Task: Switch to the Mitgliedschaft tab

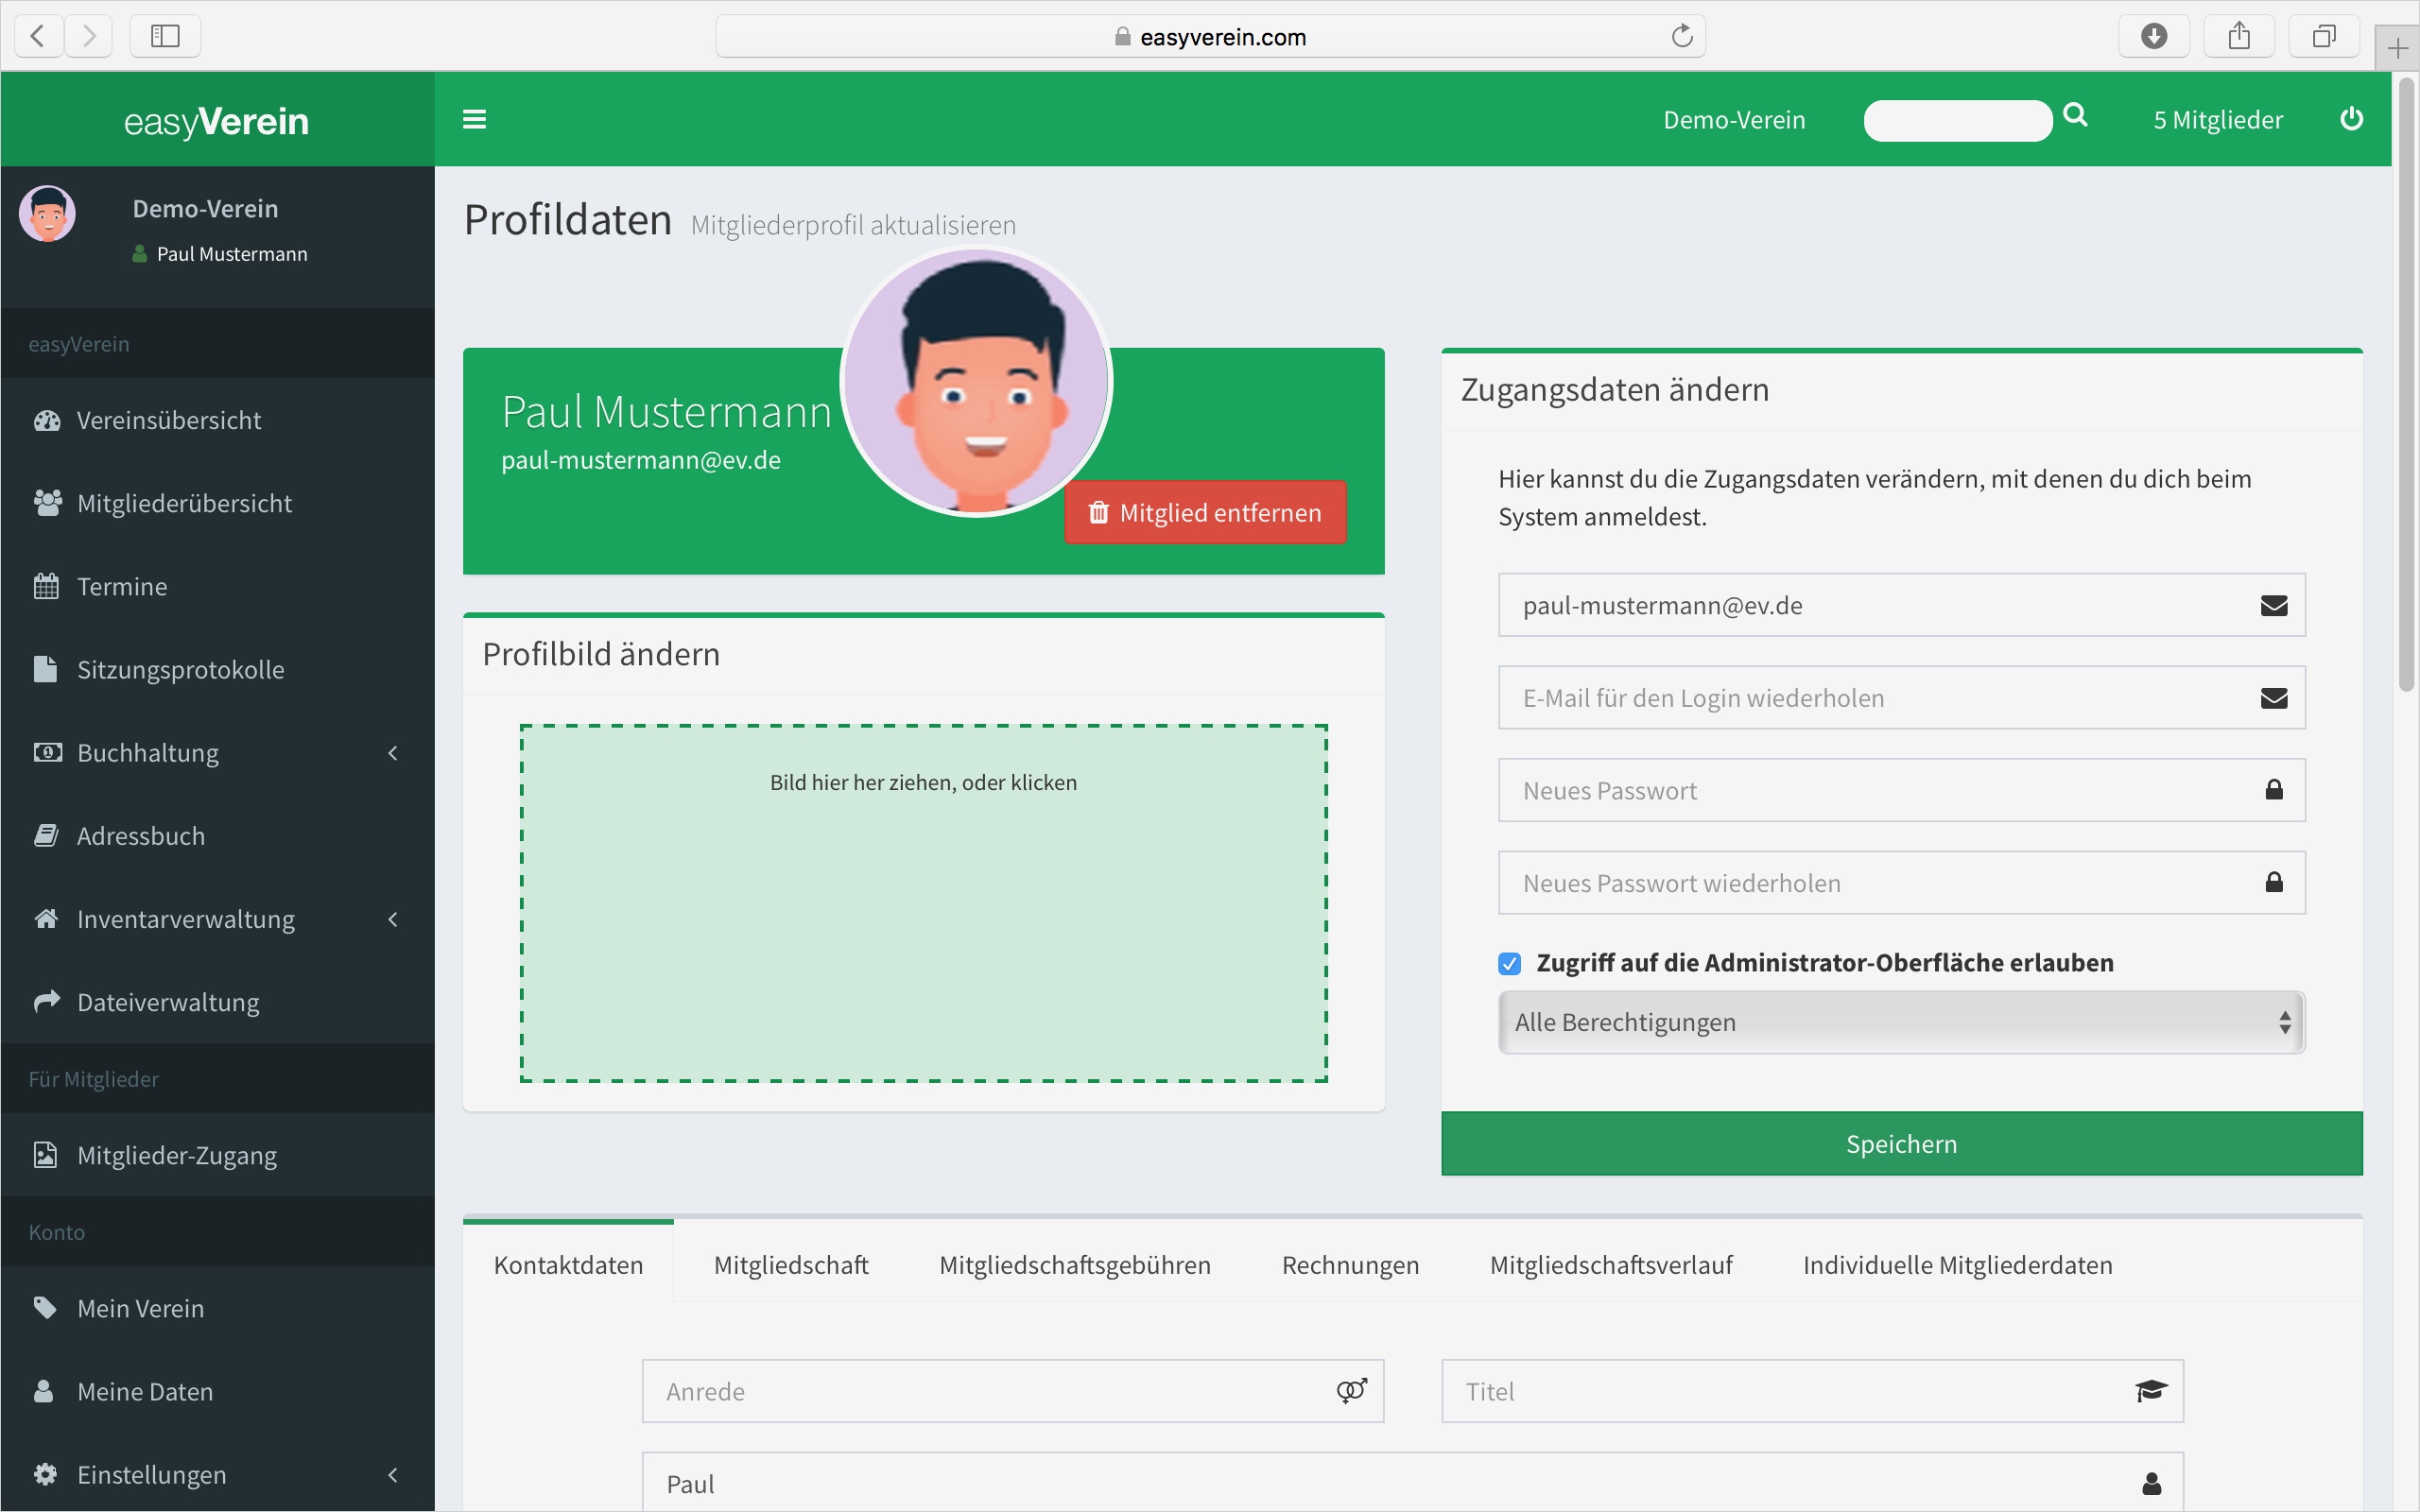Action: pyautogui.click(x=790, y=1265)
